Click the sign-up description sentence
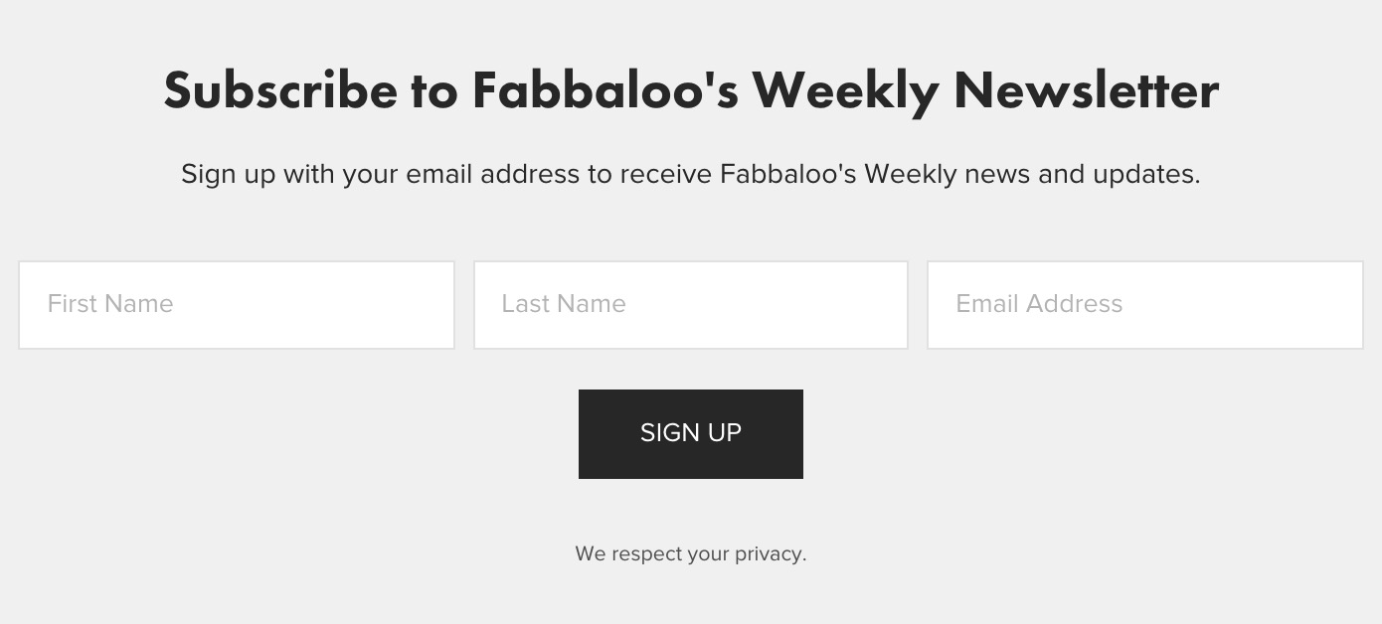The width and height of the screenshot is (1382, 624). click(x=691, y=175)
